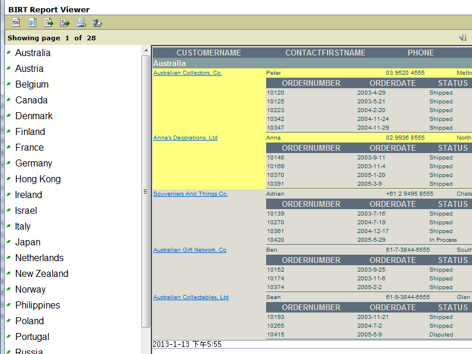Viewport: 472px width, 354px height.
Task: Click the CONTACTFIRSTNAME column header
Action: point(325,53)
